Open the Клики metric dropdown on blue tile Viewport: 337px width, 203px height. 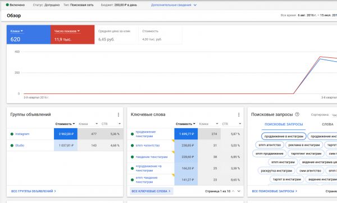coord(16,31)
